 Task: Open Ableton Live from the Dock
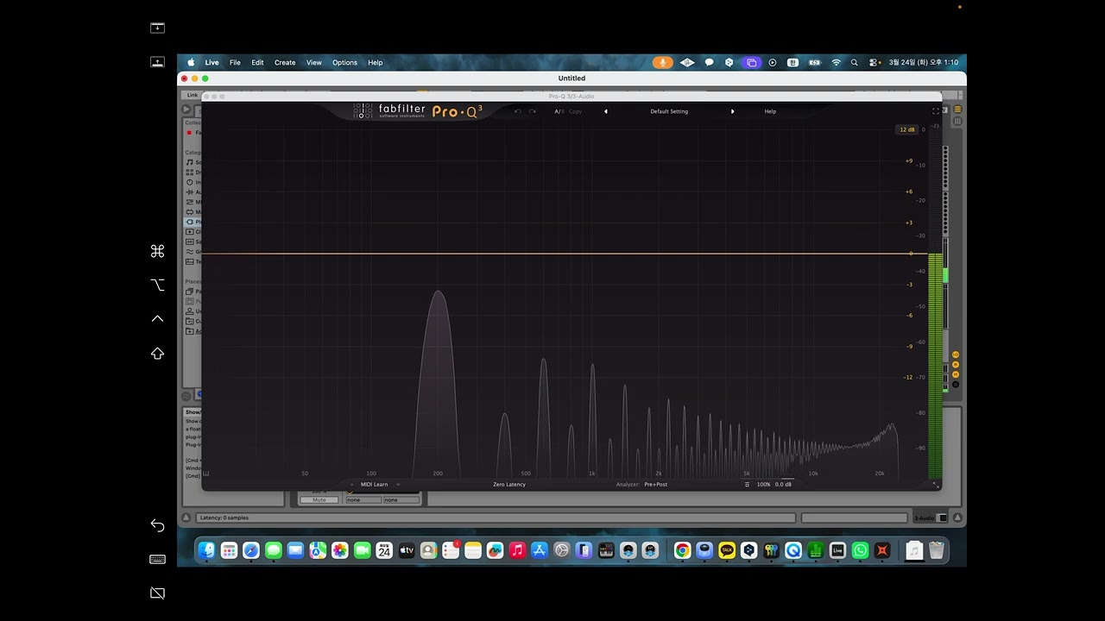837,550
